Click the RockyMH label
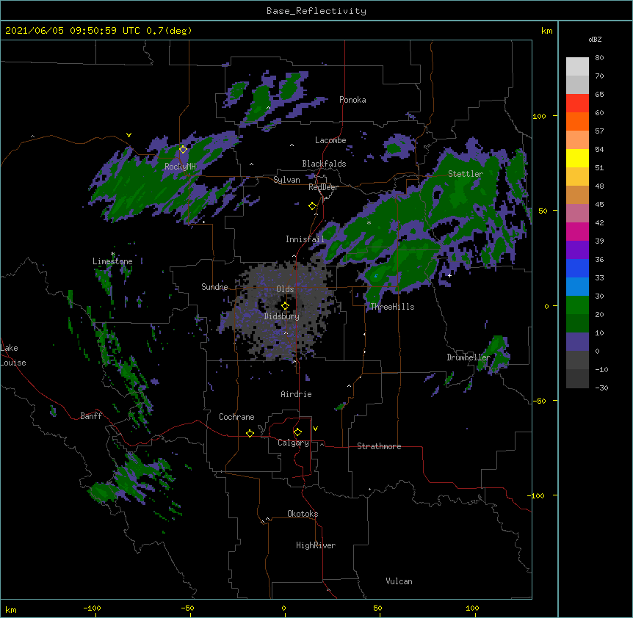 (180, 167)
